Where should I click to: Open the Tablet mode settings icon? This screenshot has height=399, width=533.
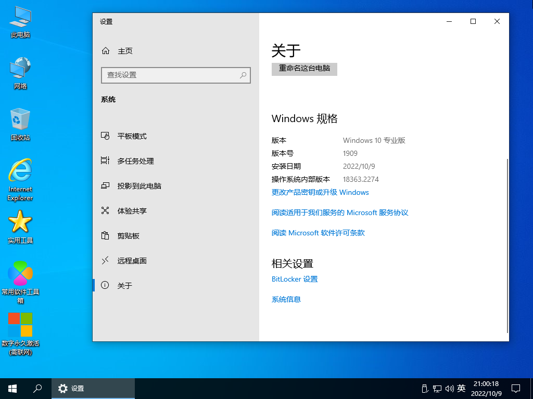[x=105, y=136]
